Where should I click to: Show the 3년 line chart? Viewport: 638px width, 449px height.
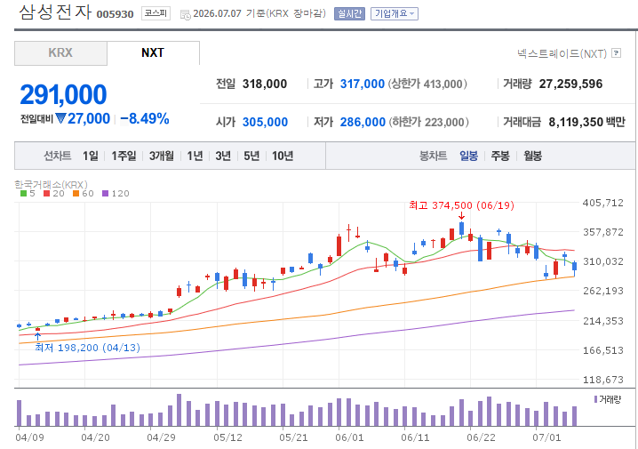point(223,156)
